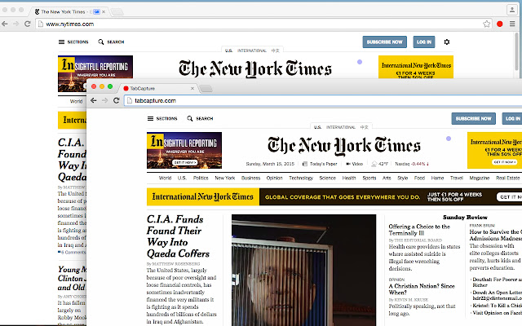Open Science section in front window
The width and height of the screenshot is (522, 326).
click(328, 178)
